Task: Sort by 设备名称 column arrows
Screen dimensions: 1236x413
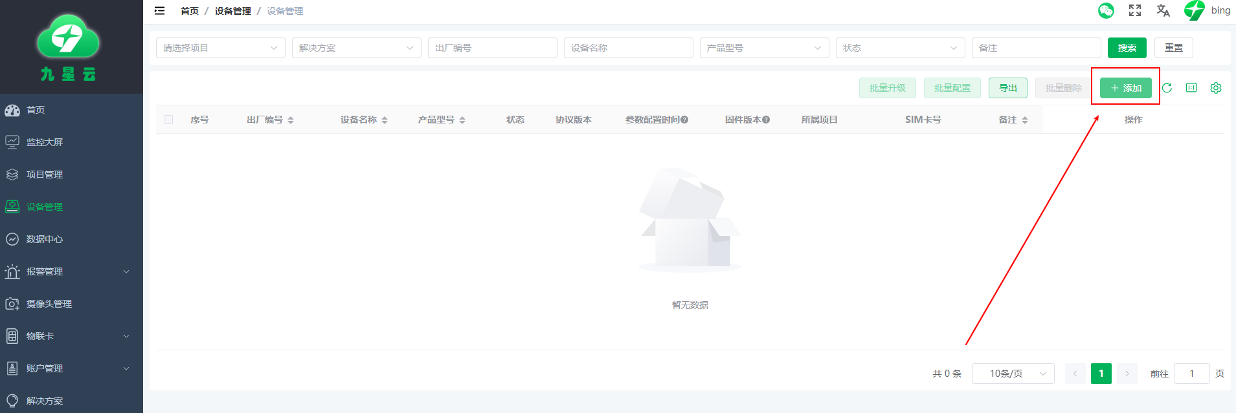Action: point(385,120)
